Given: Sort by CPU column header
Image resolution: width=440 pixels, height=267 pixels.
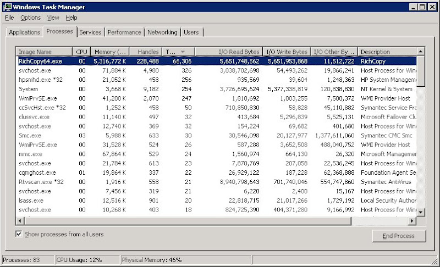Looking at the screenshot, I should pos(81,52).
